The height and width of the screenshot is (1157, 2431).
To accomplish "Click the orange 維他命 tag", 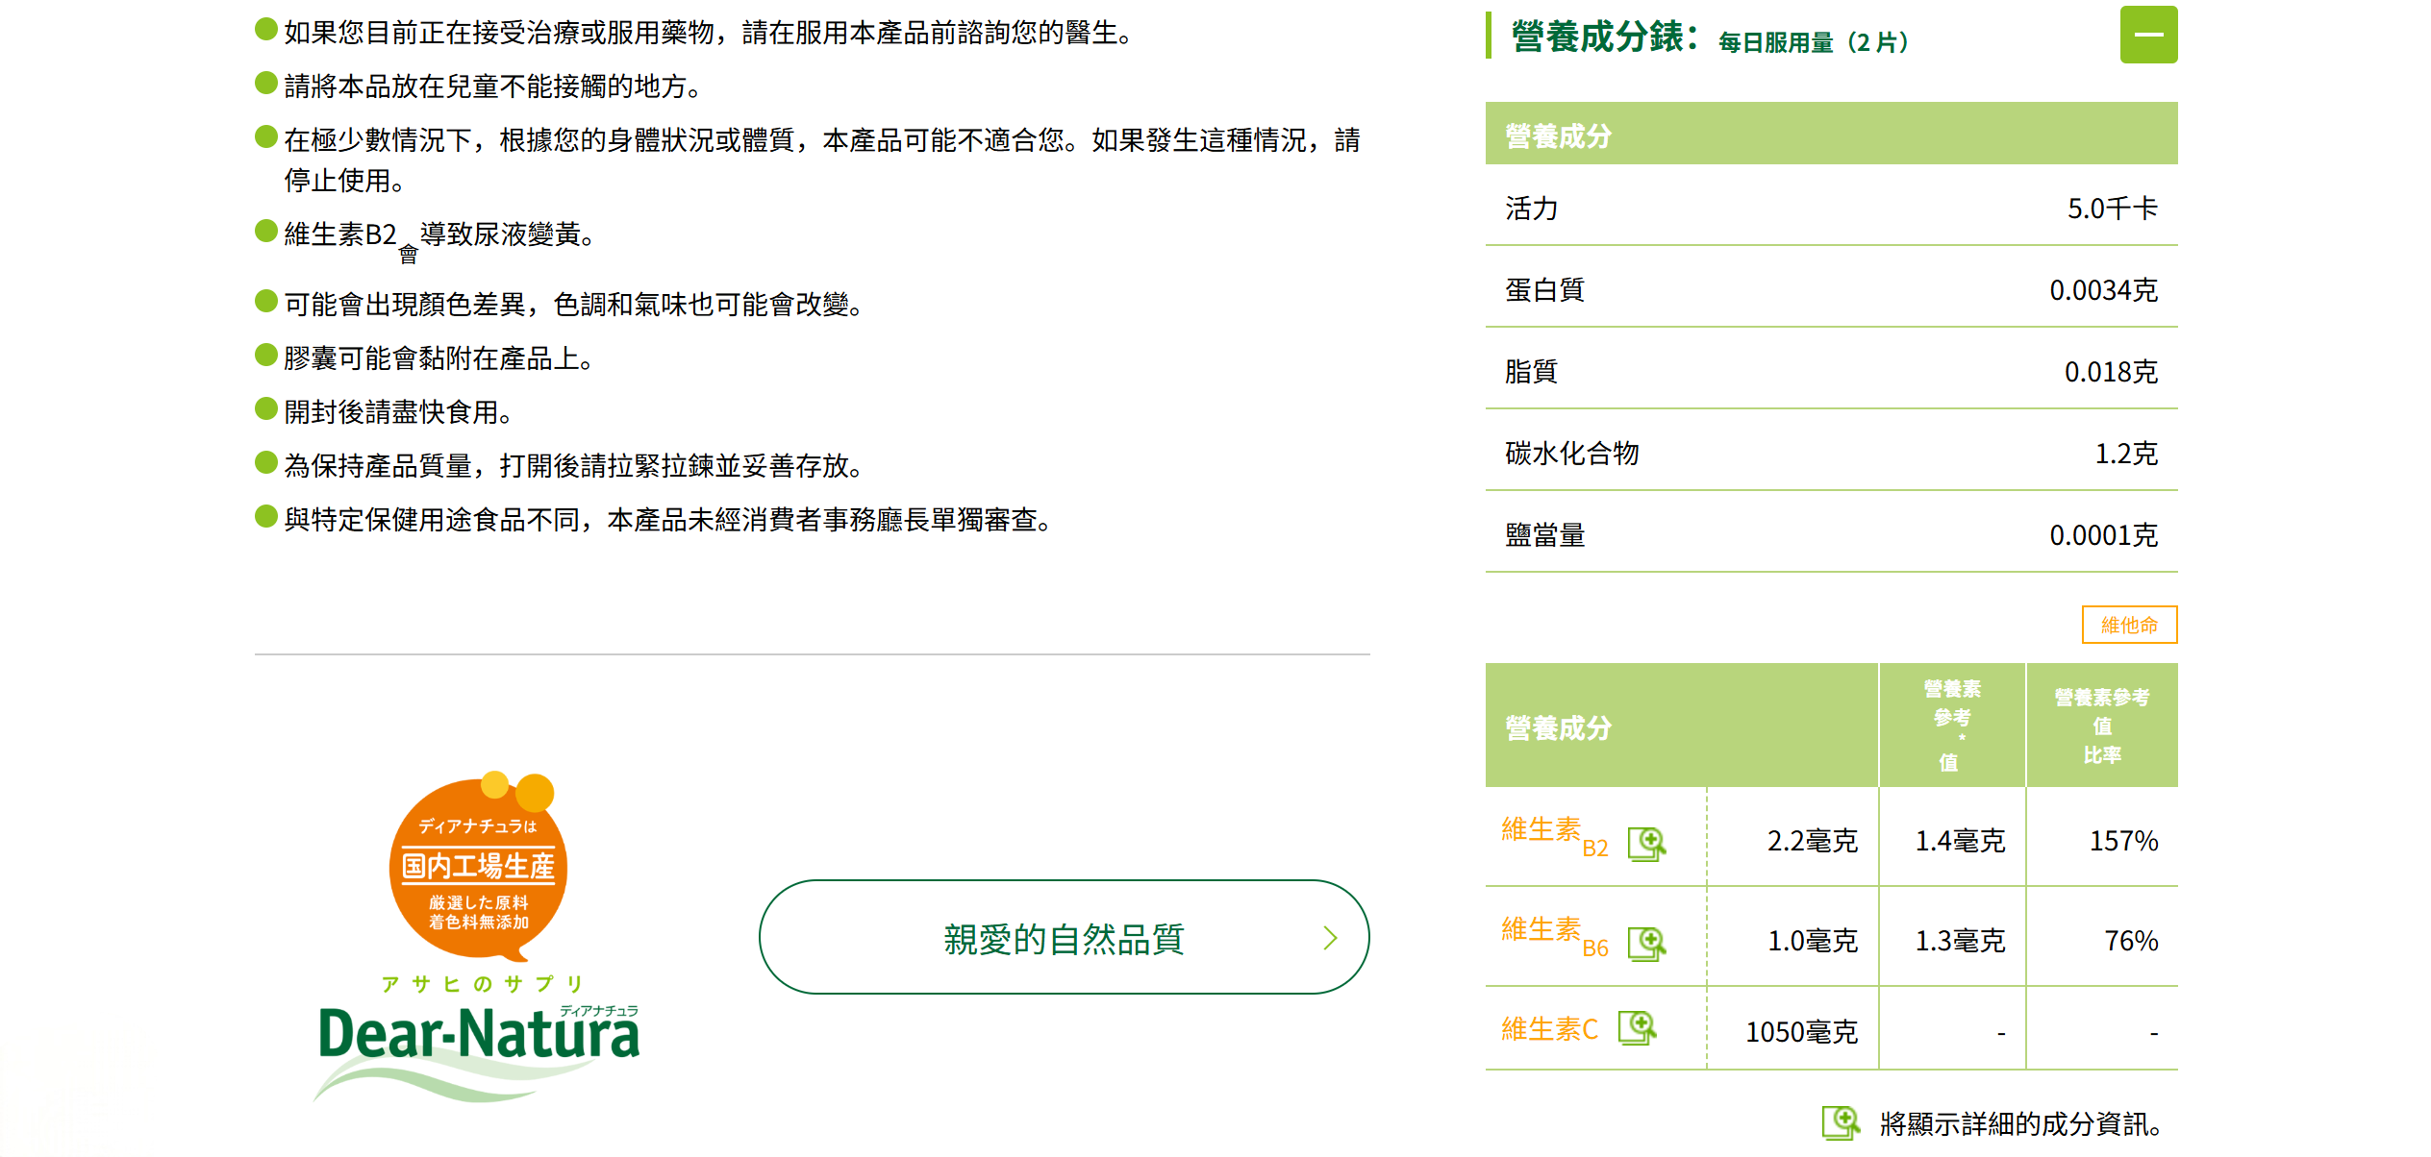I will point(2128,625).
